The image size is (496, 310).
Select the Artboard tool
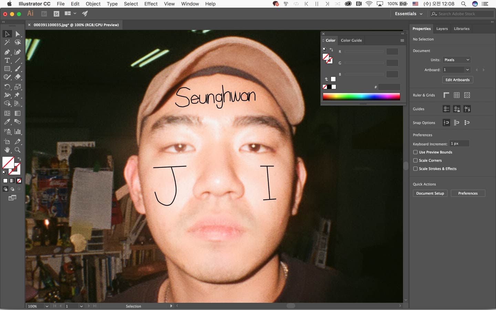7,142
